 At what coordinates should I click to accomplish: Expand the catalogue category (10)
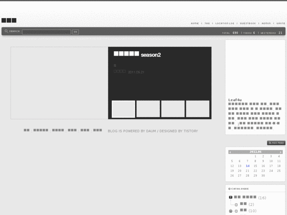(231, 211)
